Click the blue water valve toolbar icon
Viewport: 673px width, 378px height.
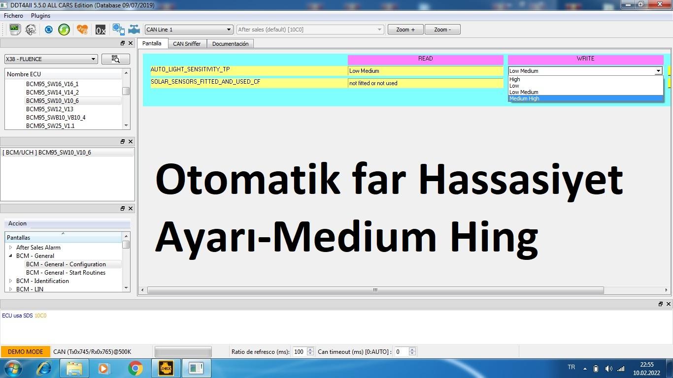click(134, 30)
